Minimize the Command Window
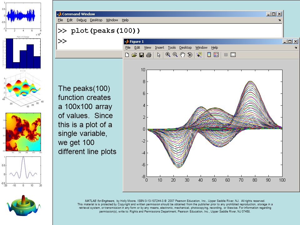The height and width of the screenshot is (225, 300). pos(269,14)
